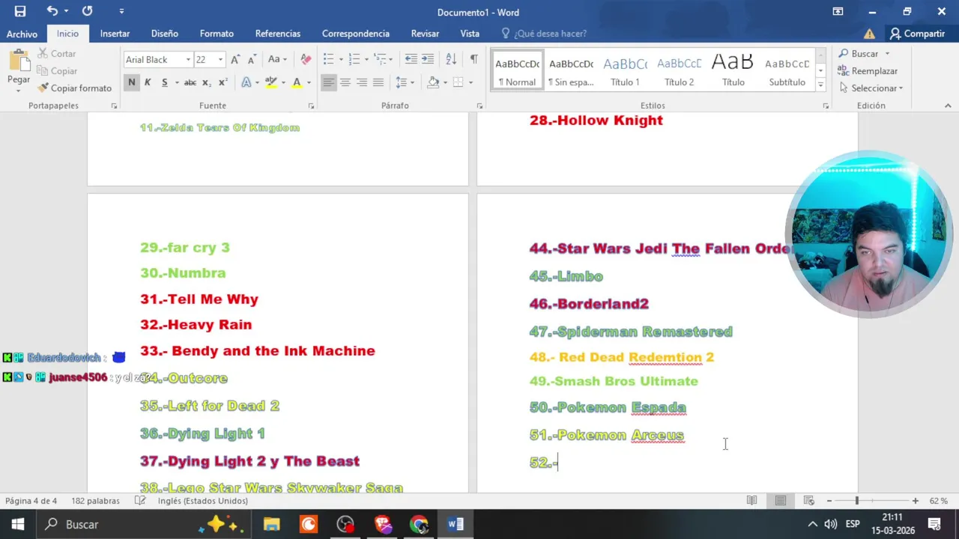Expand the styles gallery more arrow
This screenshot has width=959, height=539.
coord(820,86)
